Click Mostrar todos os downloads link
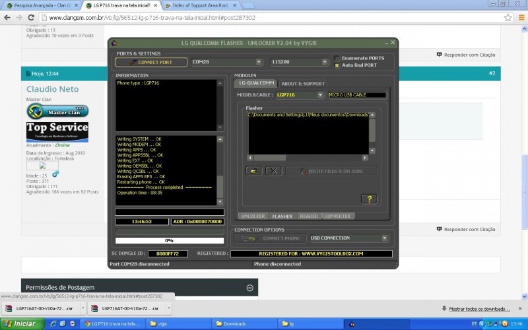Image resolution: width=528 pixels, height=330 pixels. (x=479, y=309)
